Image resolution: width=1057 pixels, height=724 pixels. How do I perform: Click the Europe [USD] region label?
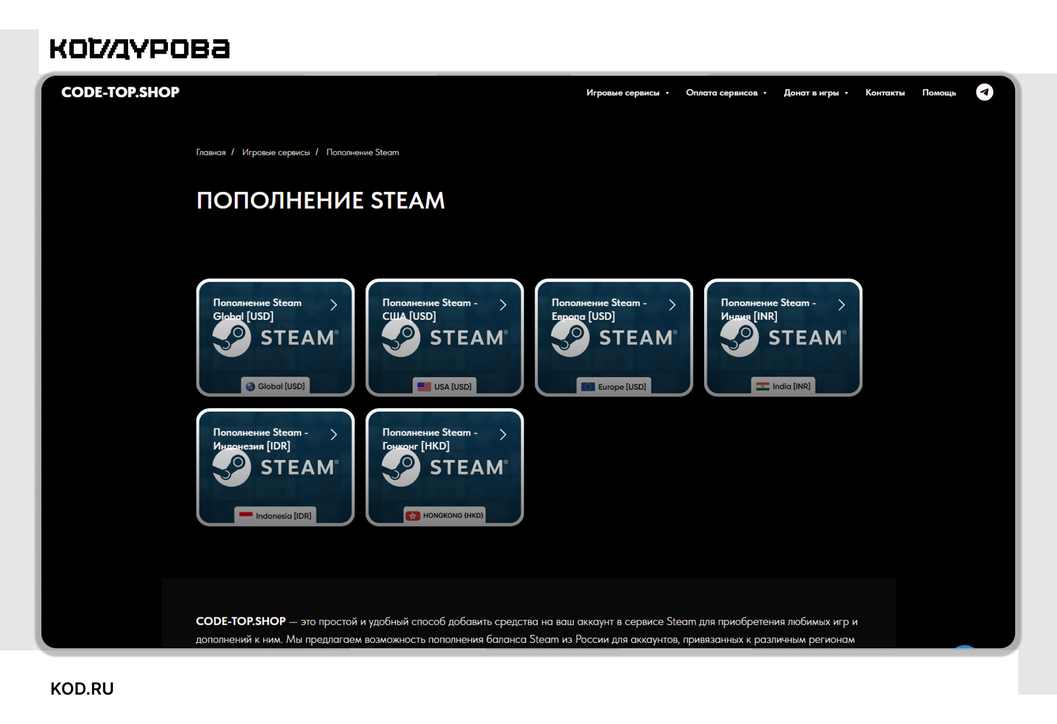tap(622, 387)
